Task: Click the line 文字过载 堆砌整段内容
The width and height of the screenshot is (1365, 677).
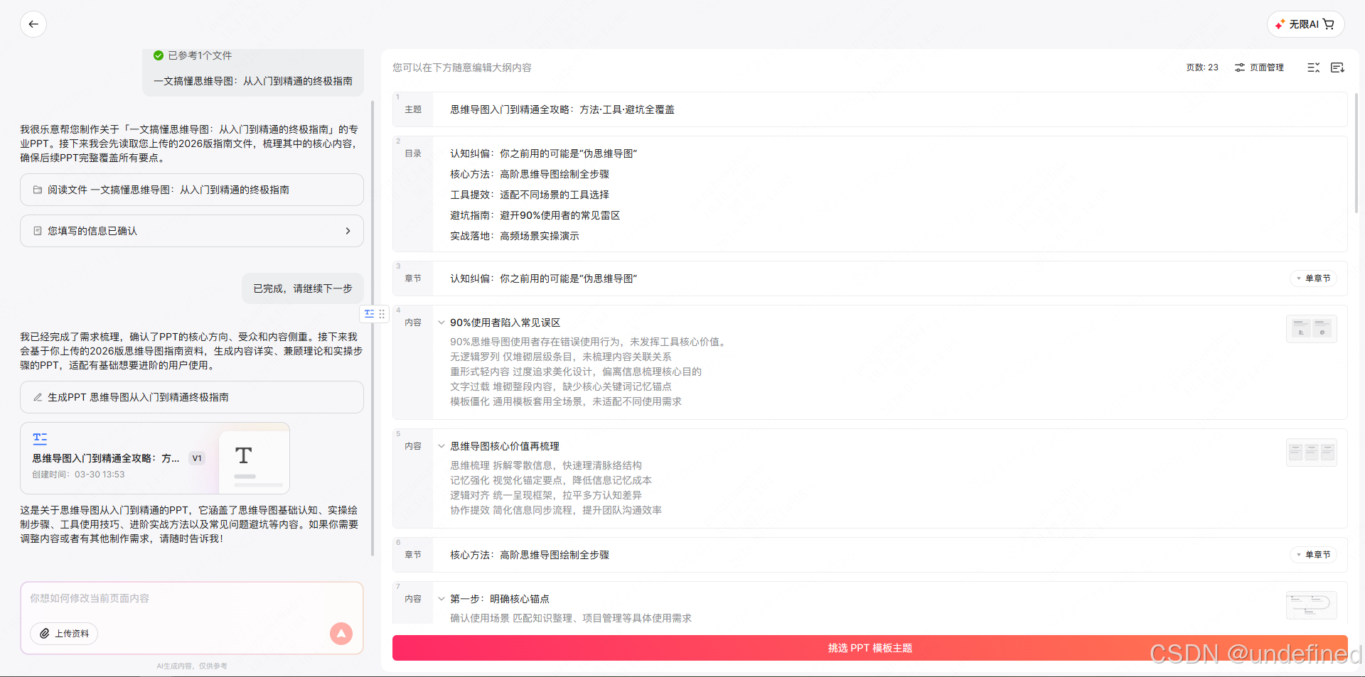Action: pyautogui.click(x=560, y=386)
